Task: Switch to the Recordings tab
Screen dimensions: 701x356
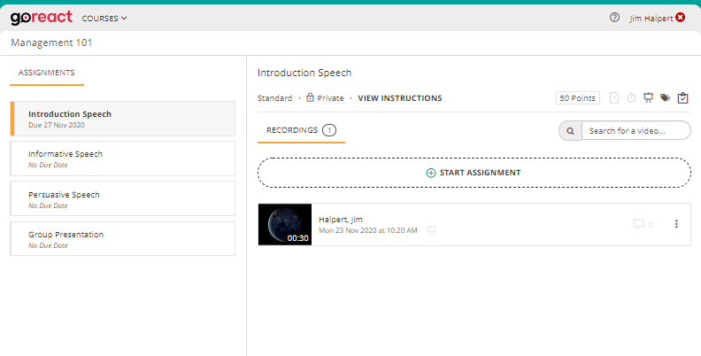Action: coord(301,130)
